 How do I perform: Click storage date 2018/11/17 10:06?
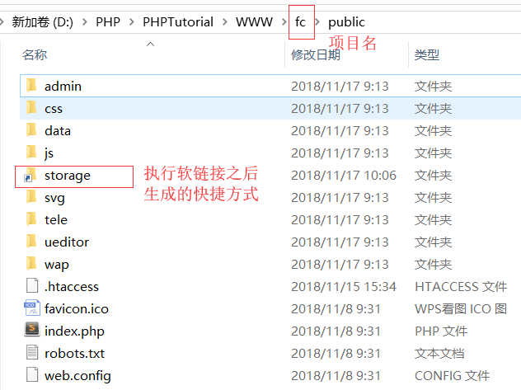coord(344,176)
